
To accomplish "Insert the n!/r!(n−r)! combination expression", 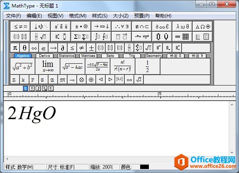I will [123, 67].
